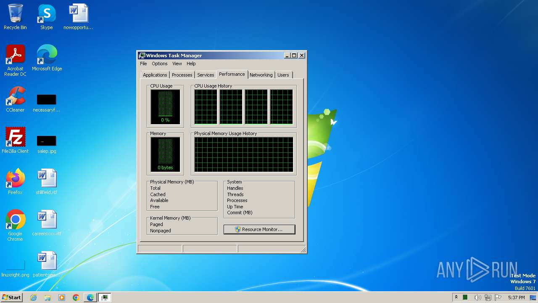The width and height of the screenshot is (538, 303).
Task: Switch to the Processes tab
Action: (182, 75)
